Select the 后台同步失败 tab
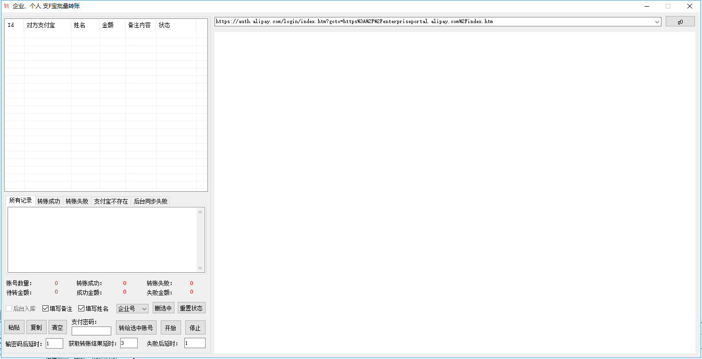 click(150, 201)
